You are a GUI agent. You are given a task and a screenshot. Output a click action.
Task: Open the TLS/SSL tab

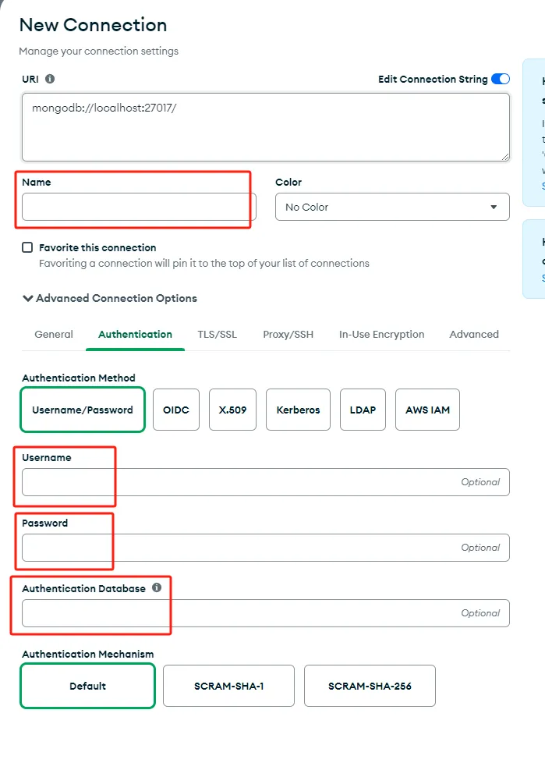tap(218, 334)
